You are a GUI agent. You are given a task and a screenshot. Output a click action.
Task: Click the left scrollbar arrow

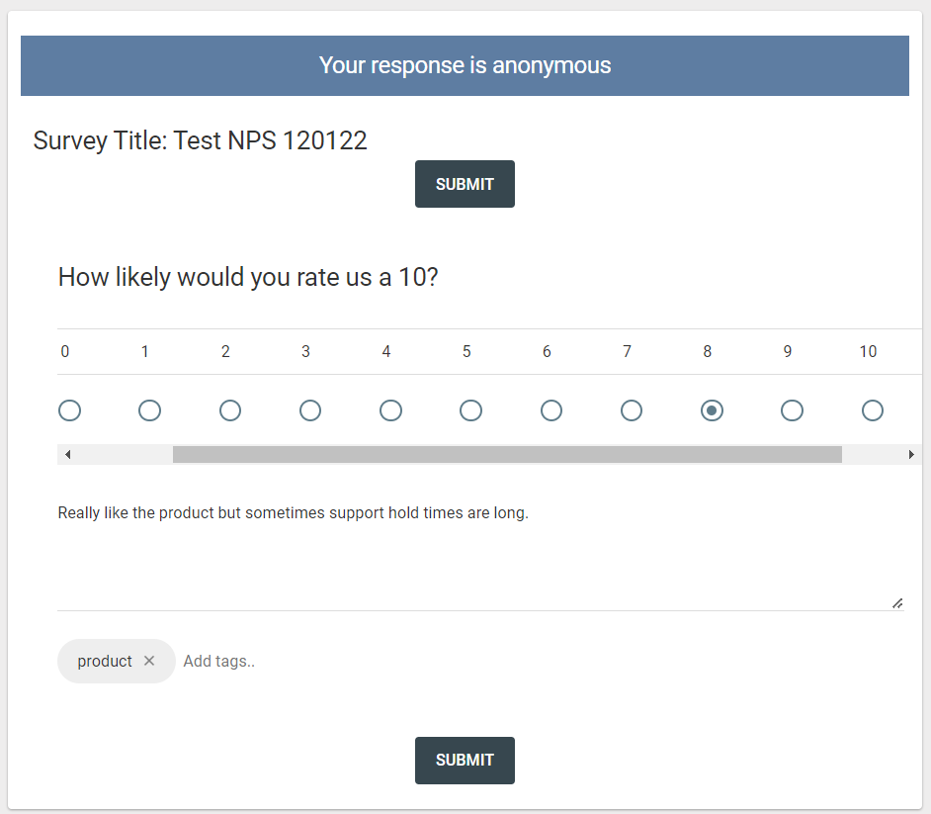[x=67, y=455]
